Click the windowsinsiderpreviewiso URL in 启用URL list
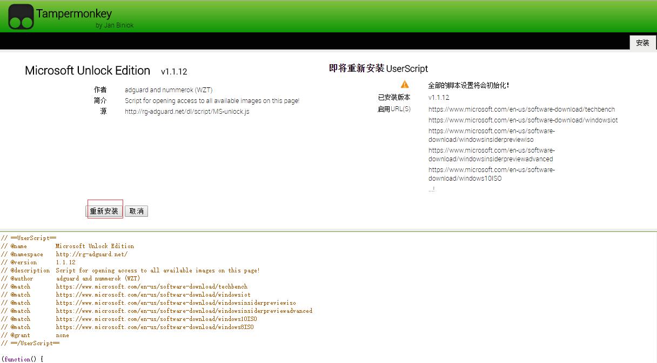This screenshot has width=657, height=363. point(492,135)
